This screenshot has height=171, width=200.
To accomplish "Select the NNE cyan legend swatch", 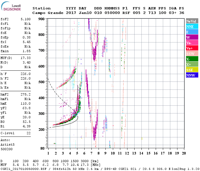I will coord(192,27).
